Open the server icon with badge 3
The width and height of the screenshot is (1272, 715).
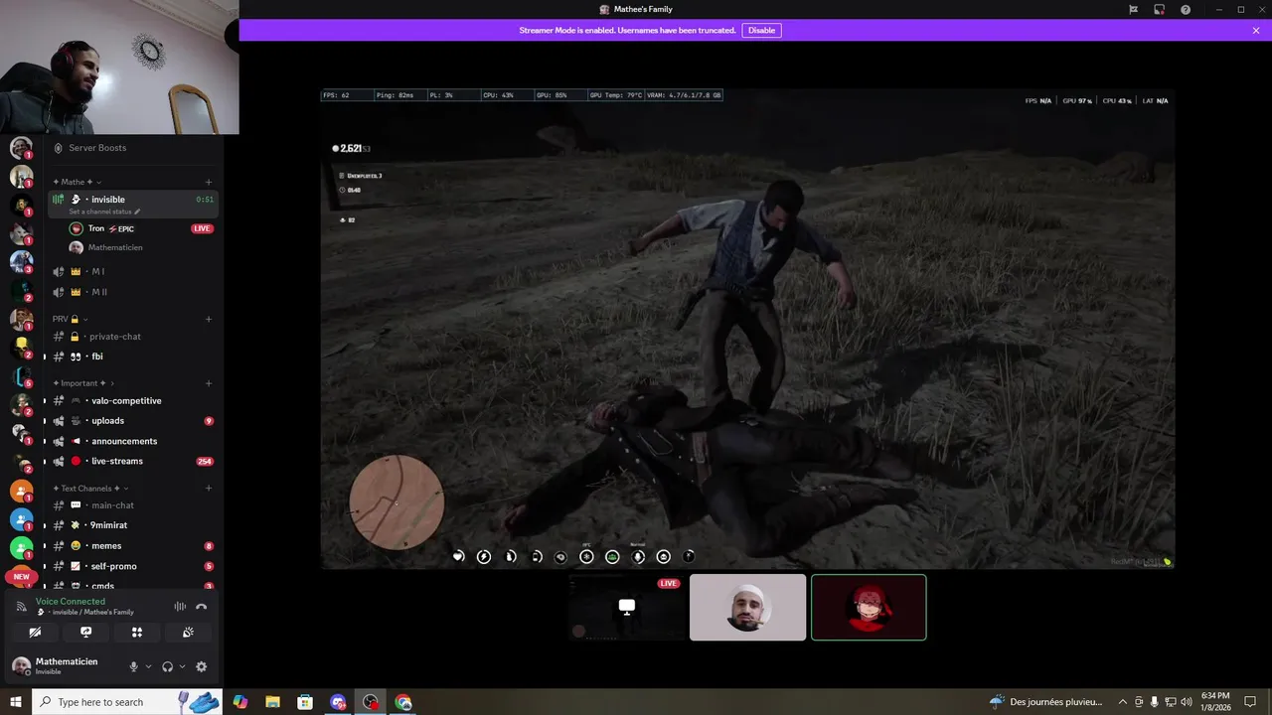21,262
